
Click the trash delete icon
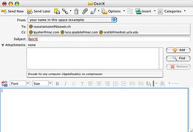click(x=76, y=11)
